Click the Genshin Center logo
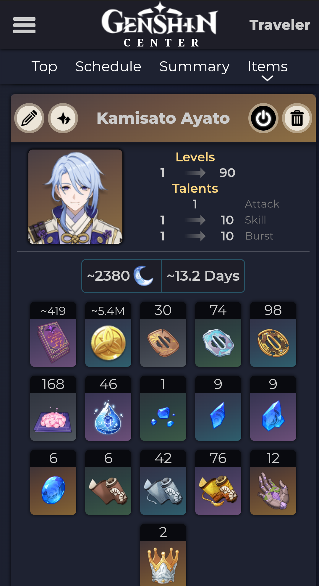 point(160,25)
